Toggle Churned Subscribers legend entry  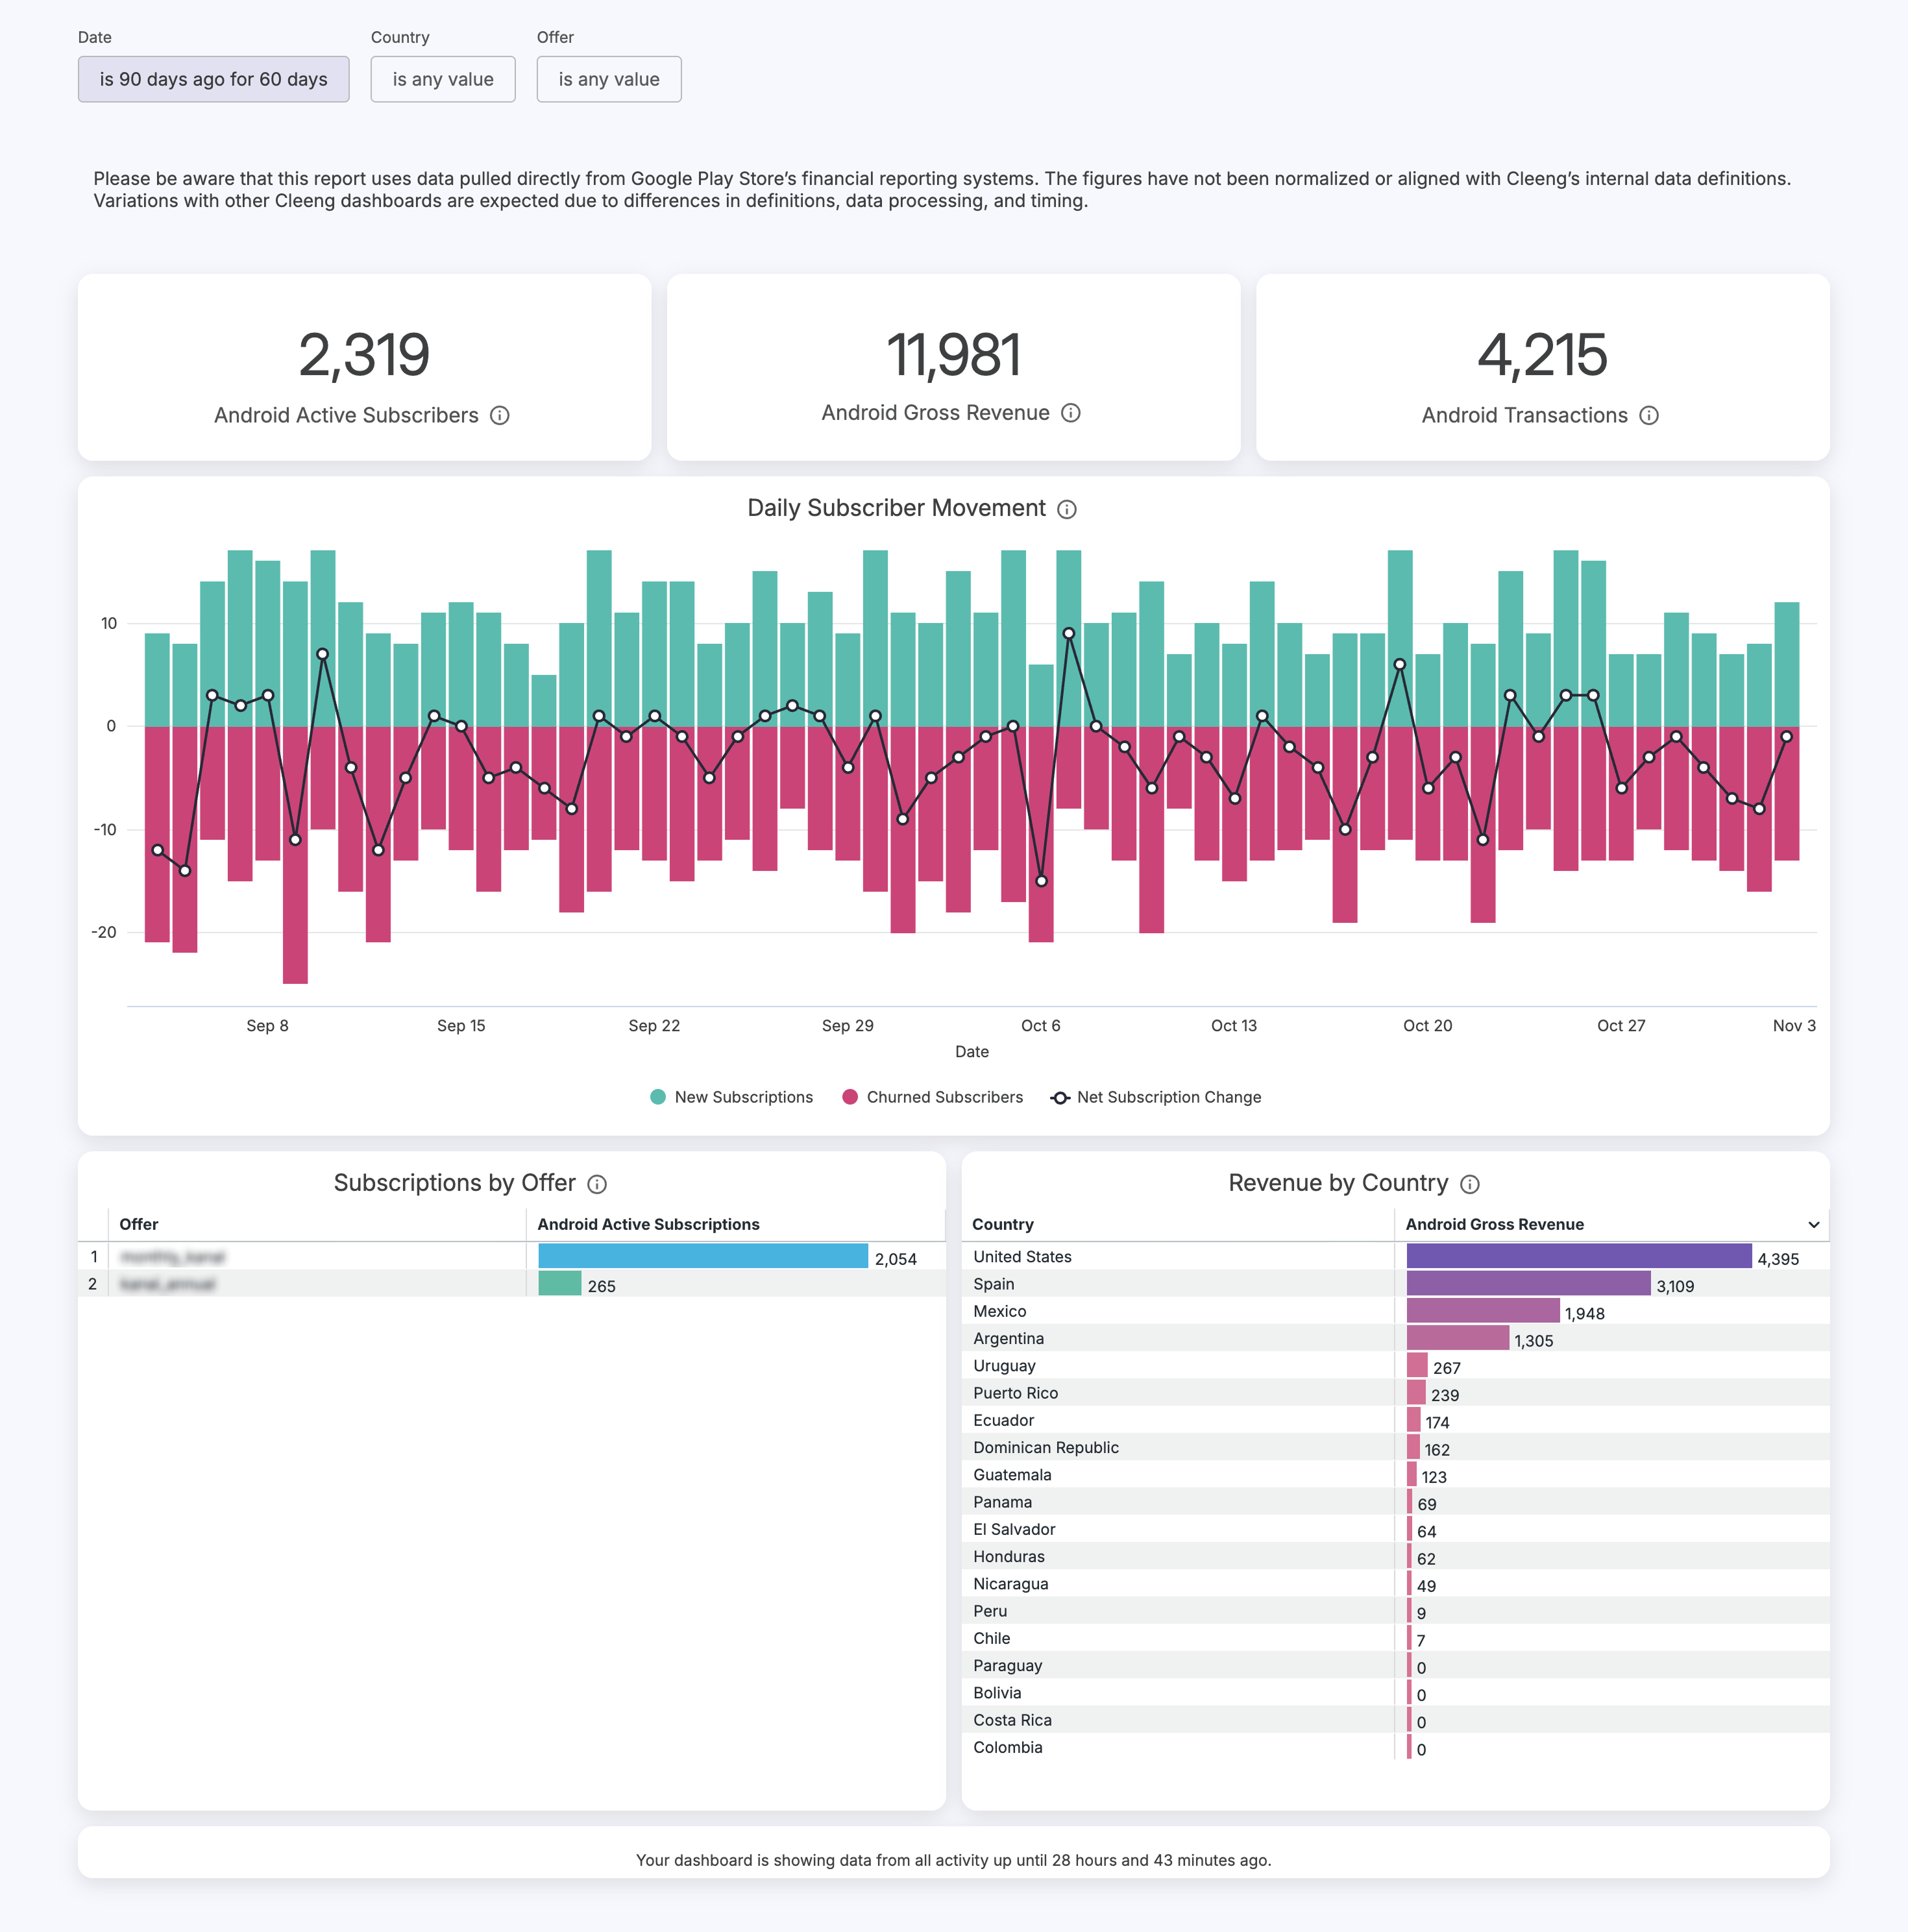933,1097
